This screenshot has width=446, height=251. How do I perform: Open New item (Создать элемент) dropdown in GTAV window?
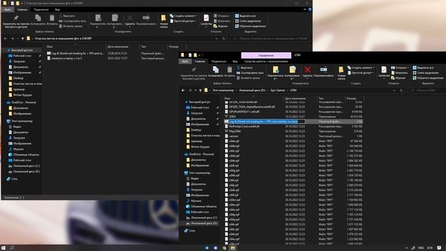[x=361, y=68]
